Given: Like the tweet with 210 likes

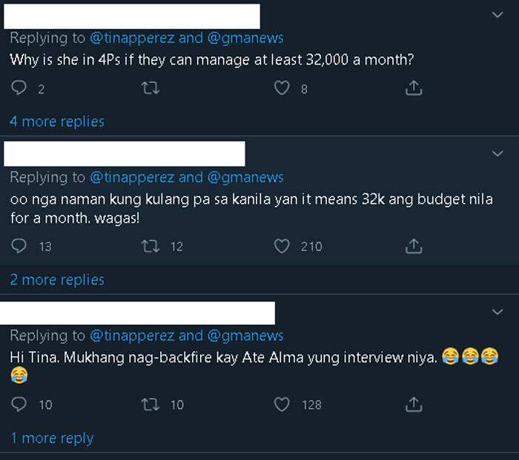Looking at the screenshot, I should point(282,247).
